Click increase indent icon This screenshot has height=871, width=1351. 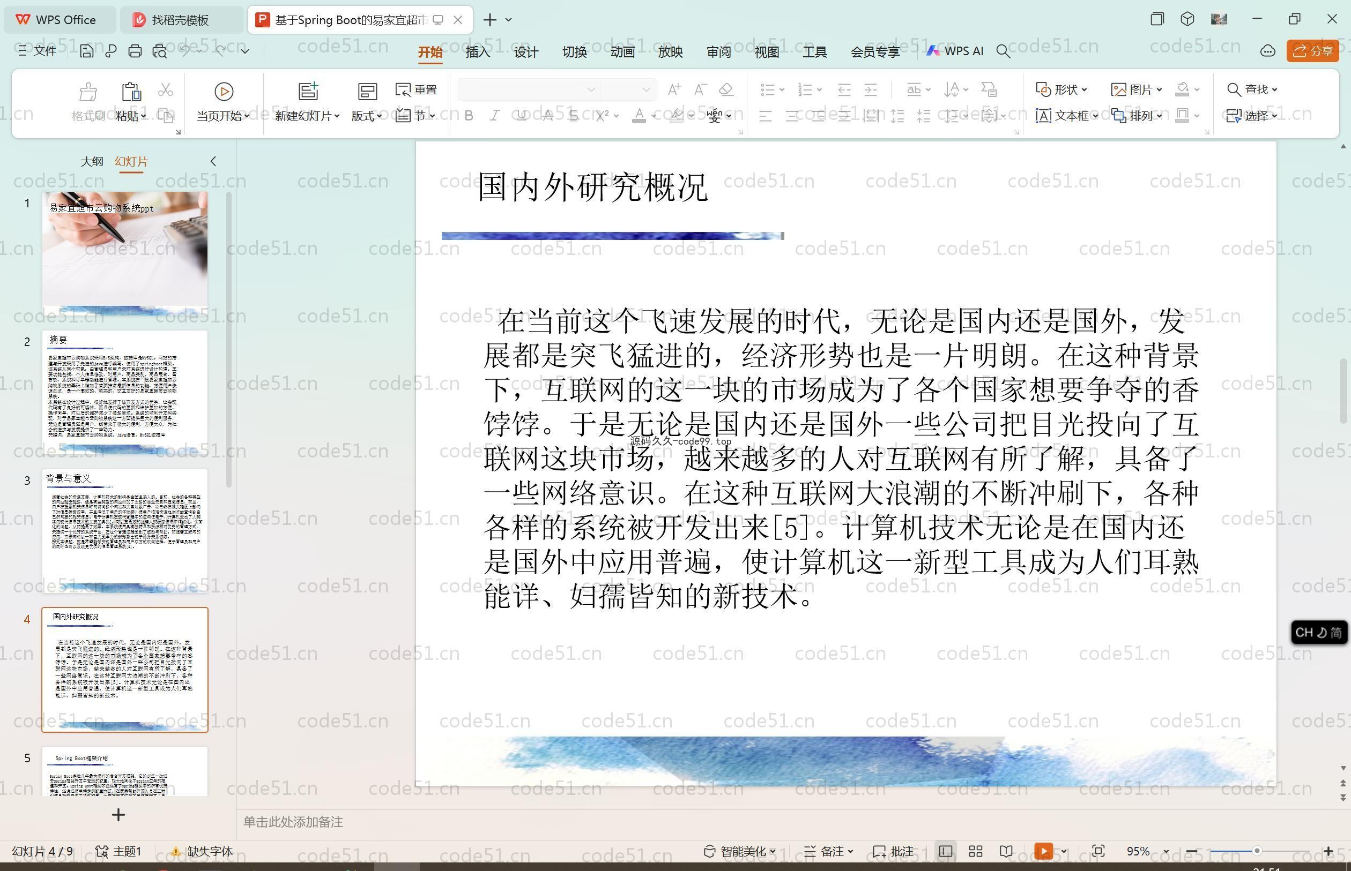tap(871, 89)
